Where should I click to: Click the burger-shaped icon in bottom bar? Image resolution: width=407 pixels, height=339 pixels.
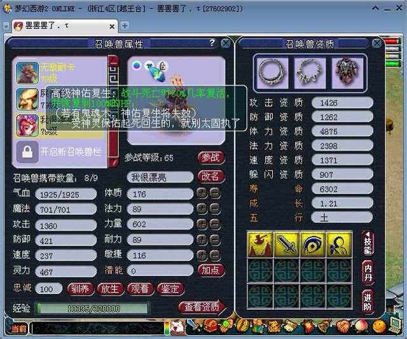click(242, 326)
